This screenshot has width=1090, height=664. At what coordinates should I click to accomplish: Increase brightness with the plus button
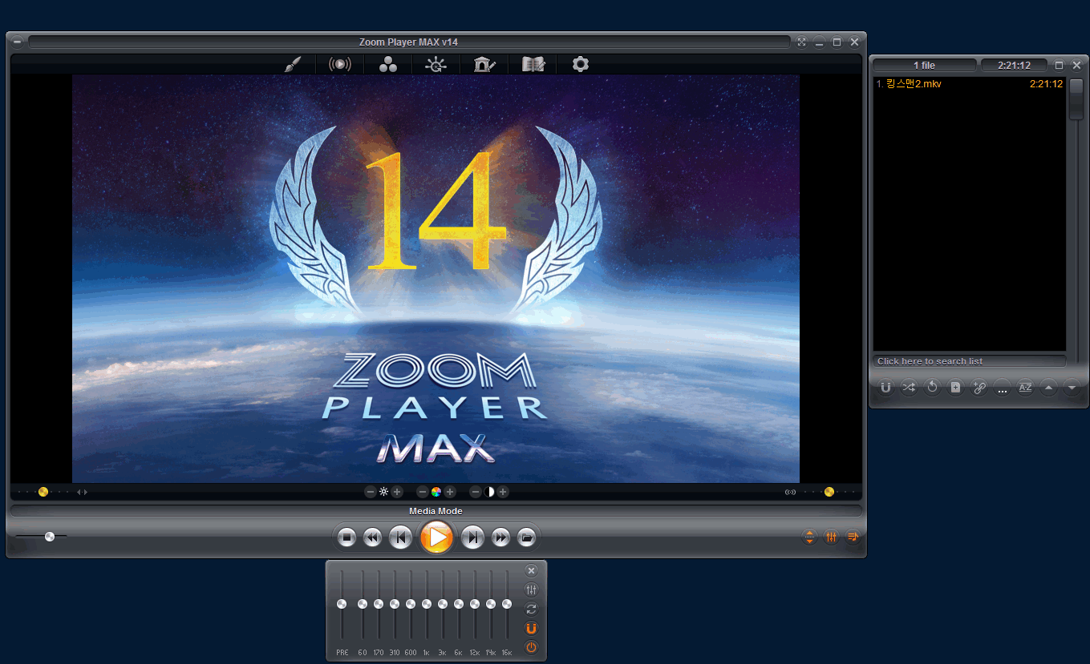coord(397,492)
